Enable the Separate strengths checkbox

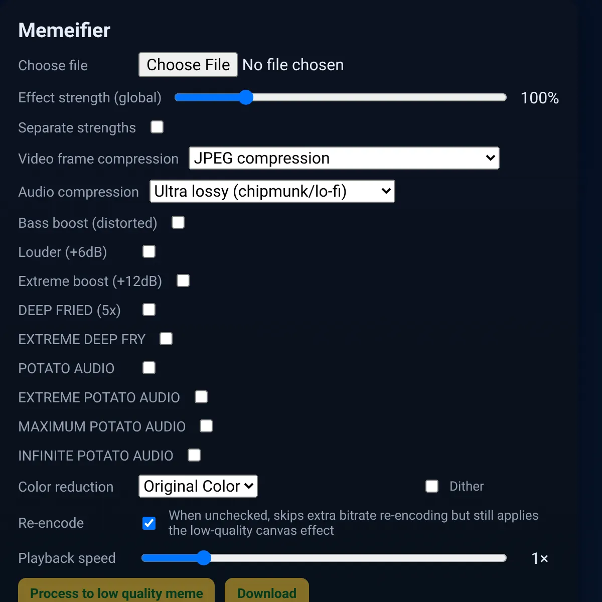point(157,127)
